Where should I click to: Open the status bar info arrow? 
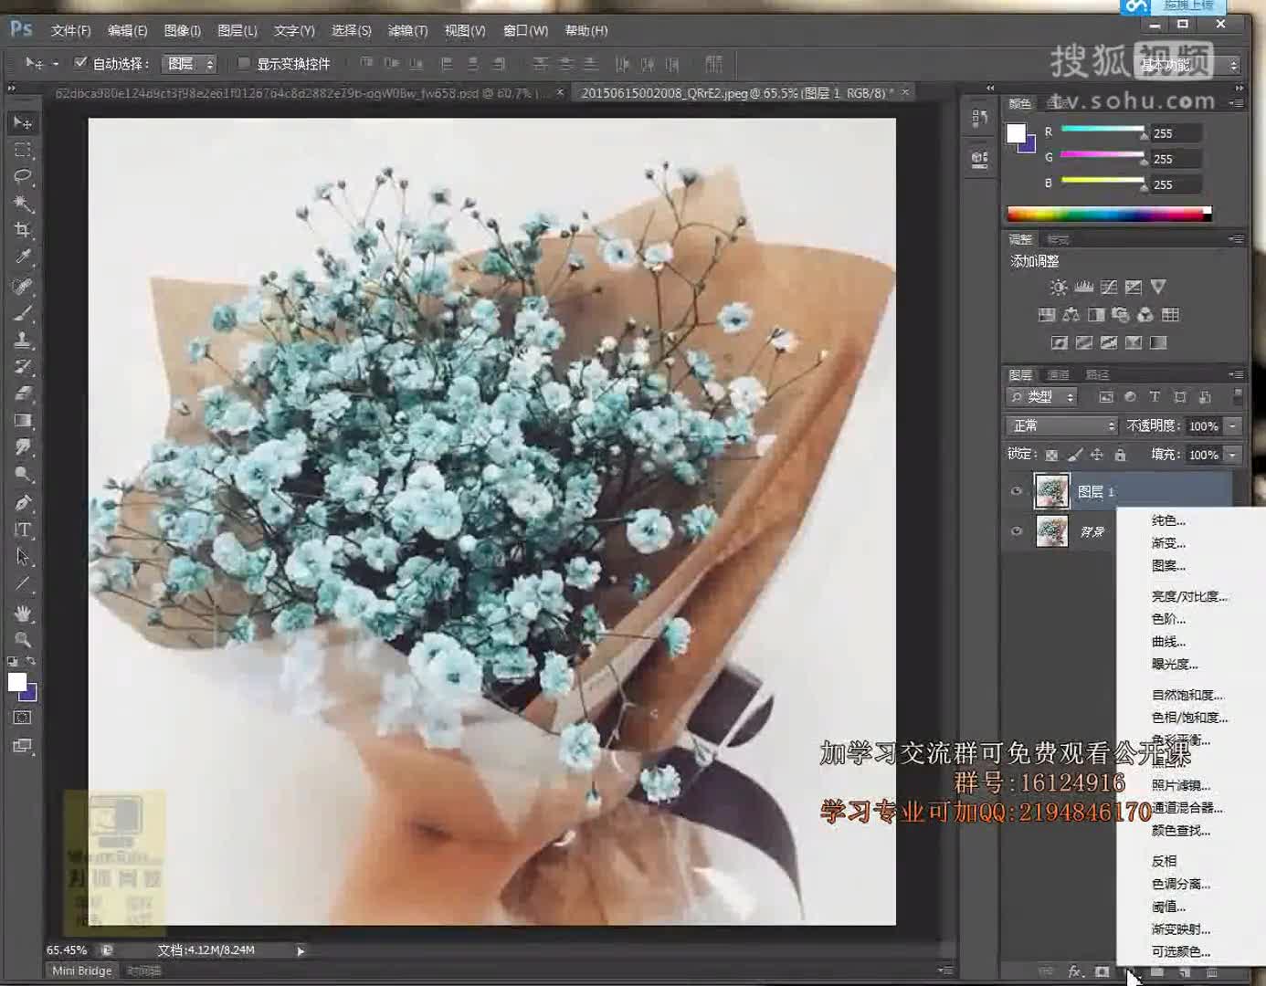pos(301,951)
